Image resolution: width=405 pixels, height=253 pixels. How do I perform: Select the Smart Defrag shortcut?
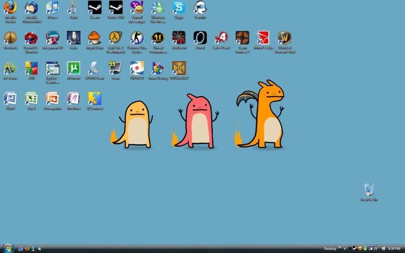[158, 70]
